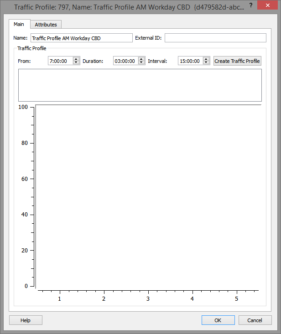Viewport: 281px width, 334px height.
Task: Open Help for this dialog
Action: click(26, 320)
